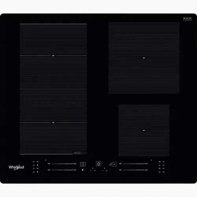Tap the 6th Sense function icon
This screenshot has width=197, height=197.
click(98, 164)
